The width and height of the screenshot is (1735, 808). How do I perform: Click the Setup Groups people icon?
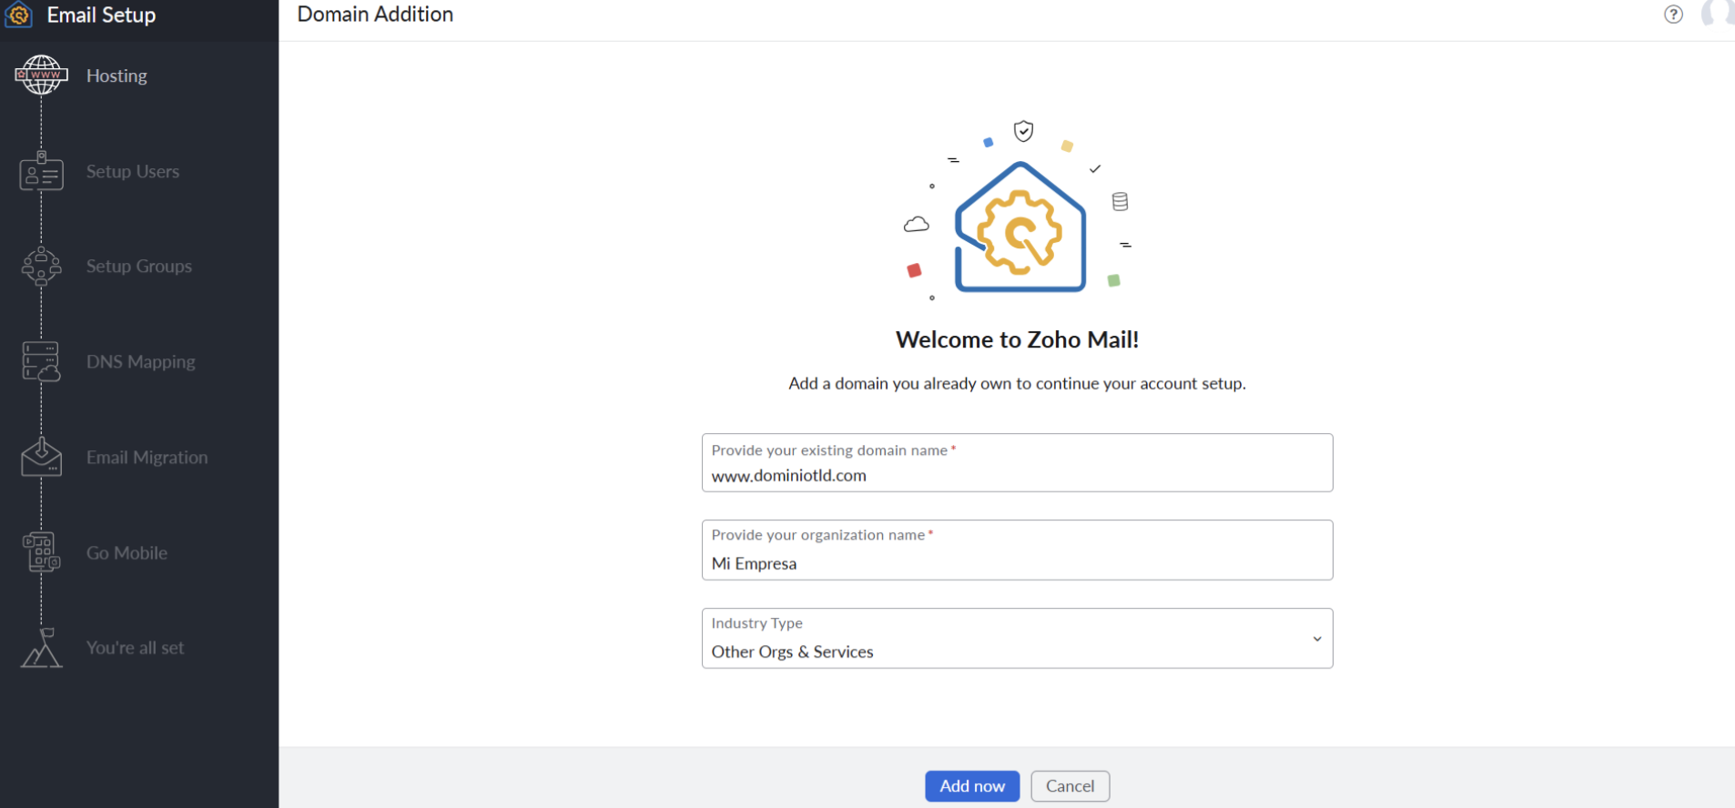pos(41,267)
